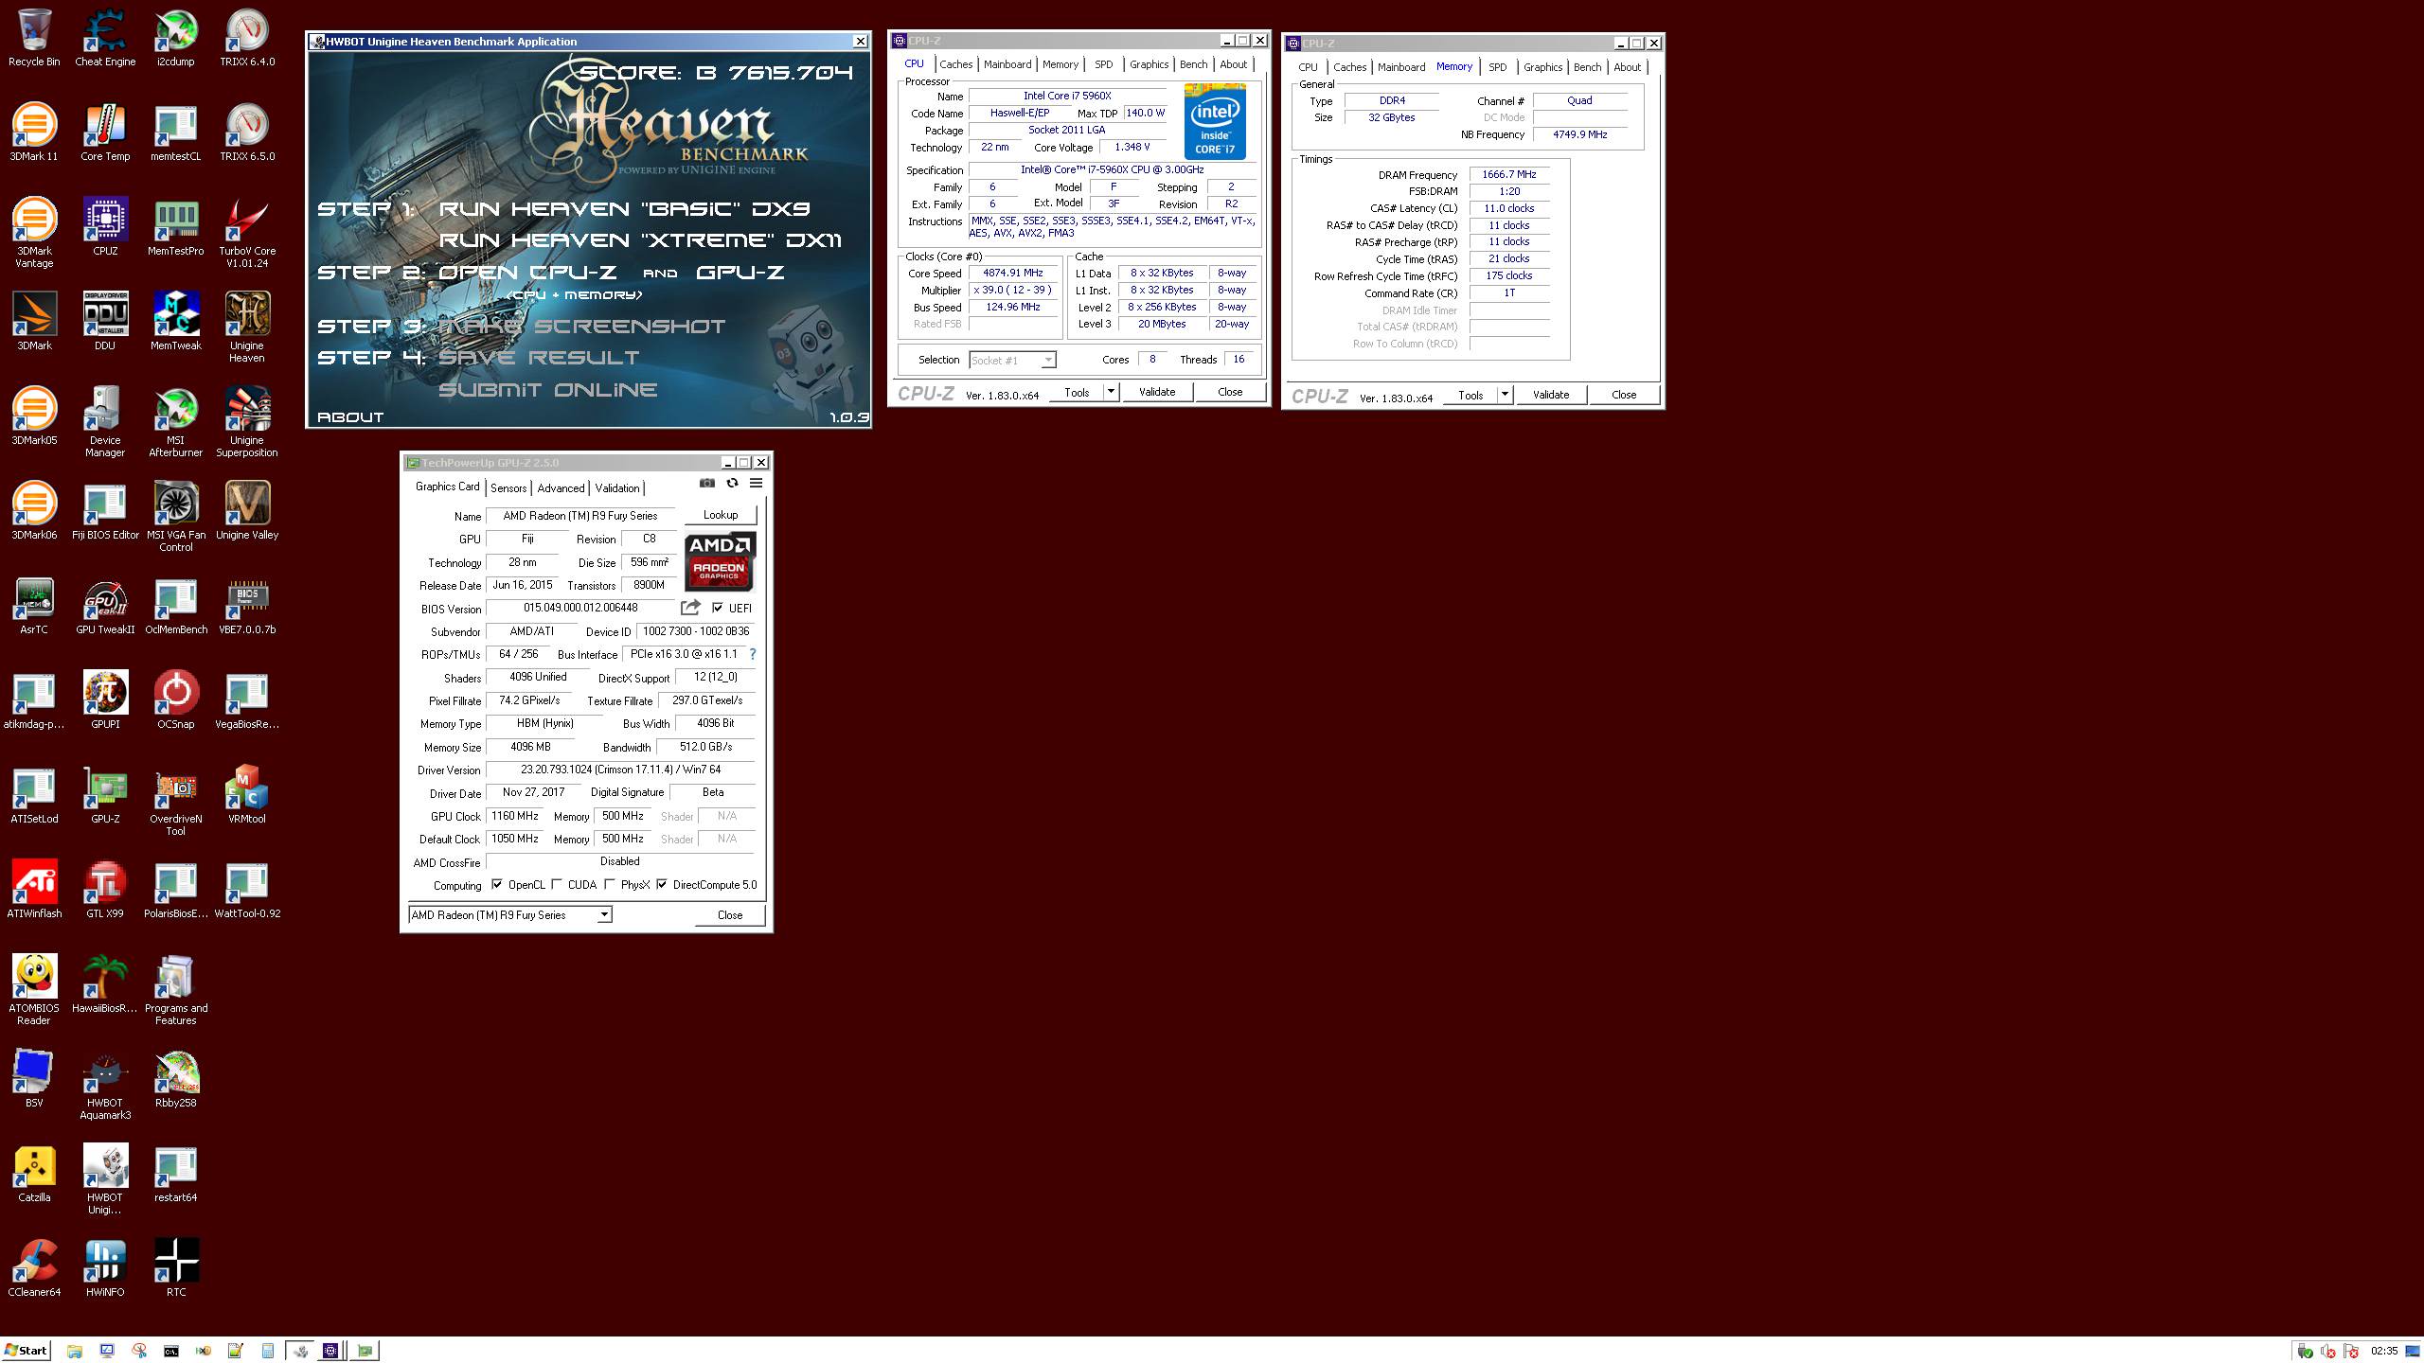
Task: Click the Intel Core i7 5960X name field
Action: 1067,96
